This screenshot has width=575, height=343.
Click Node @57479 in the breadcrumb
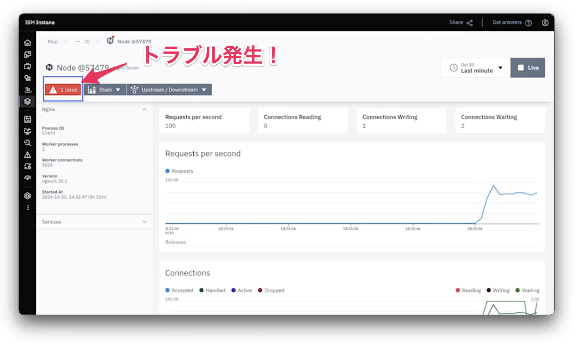point(134,41)
